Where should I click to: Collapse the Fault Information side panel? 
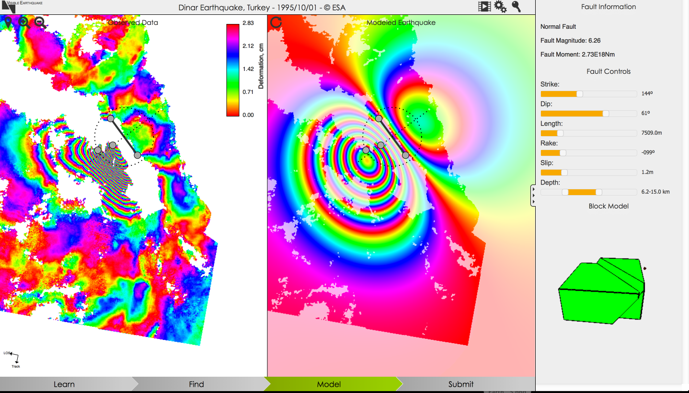coord(533,195)
